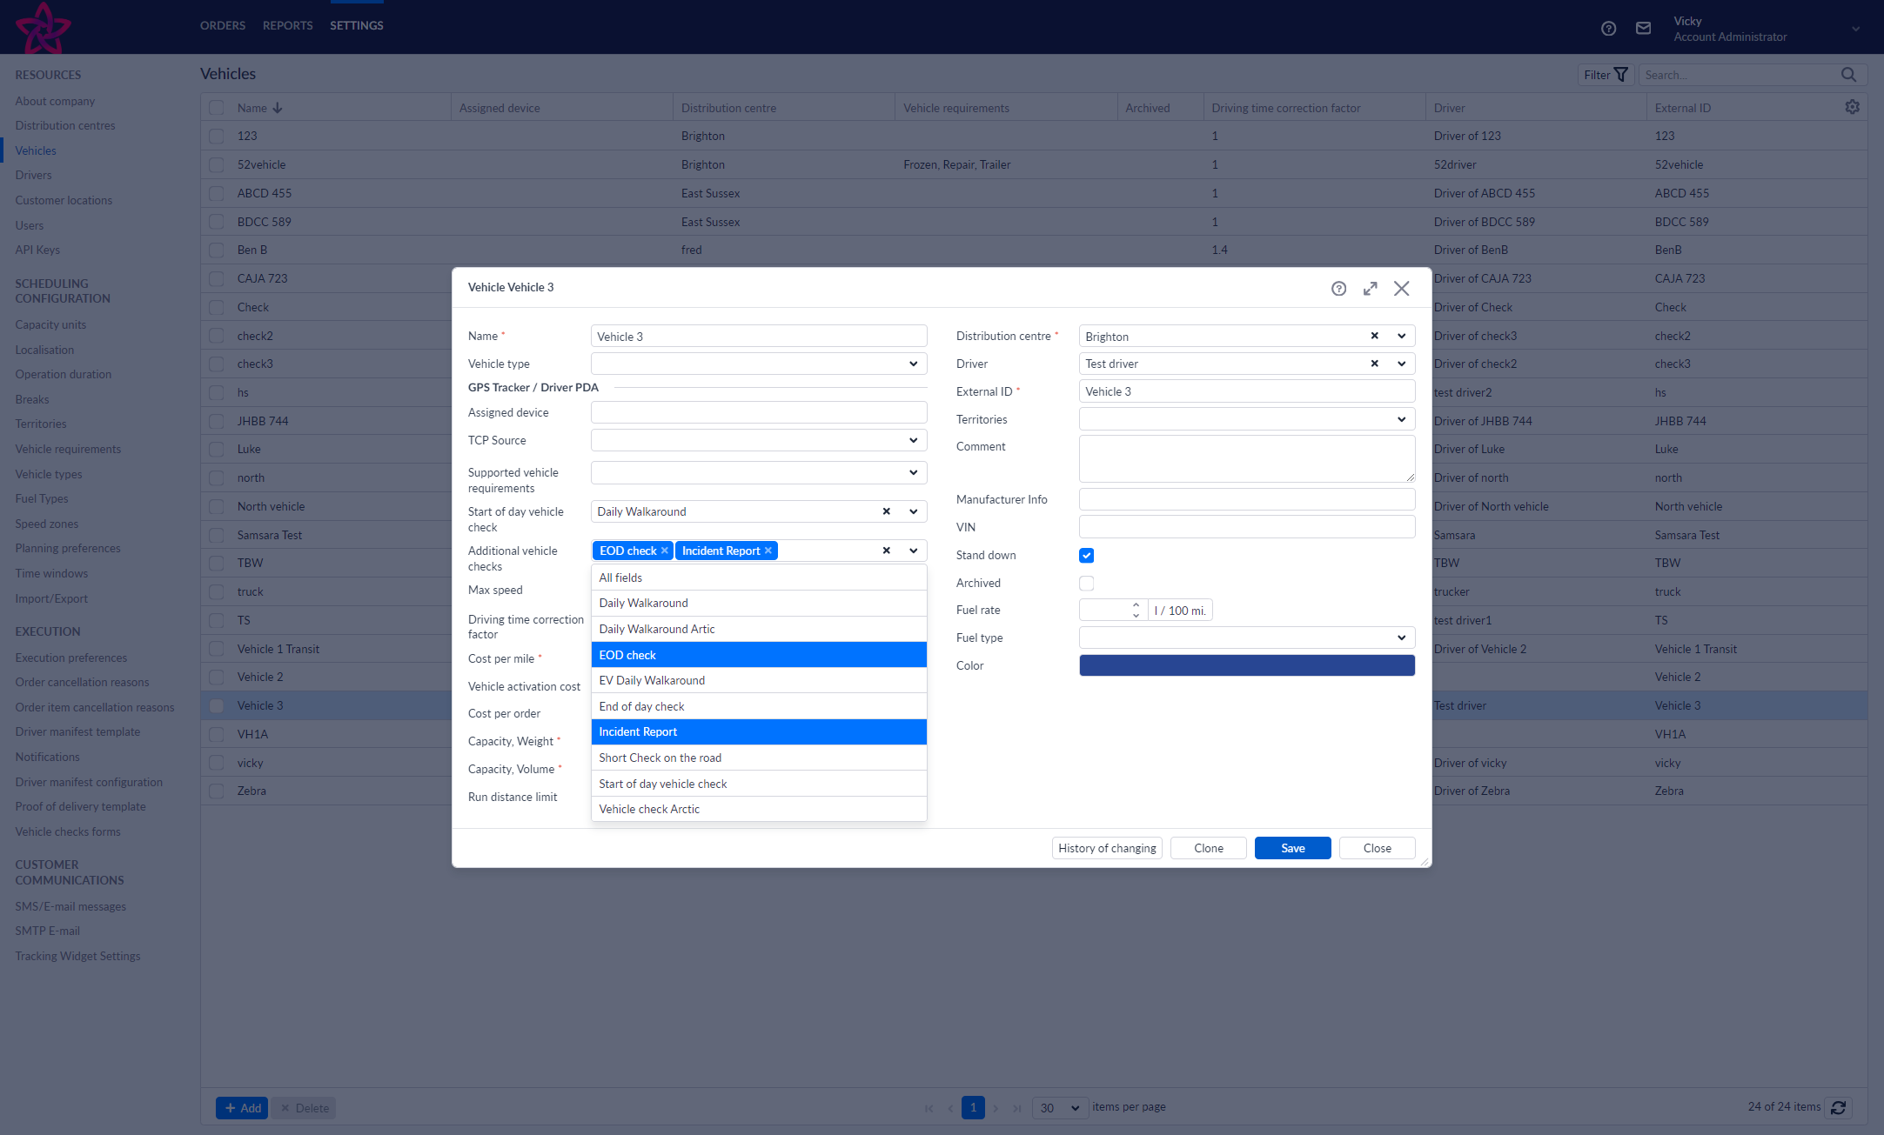The height and width of the screenshot is (1135, 1884).
Task: Open the ORDERS tab
Action: click(223, 26)
